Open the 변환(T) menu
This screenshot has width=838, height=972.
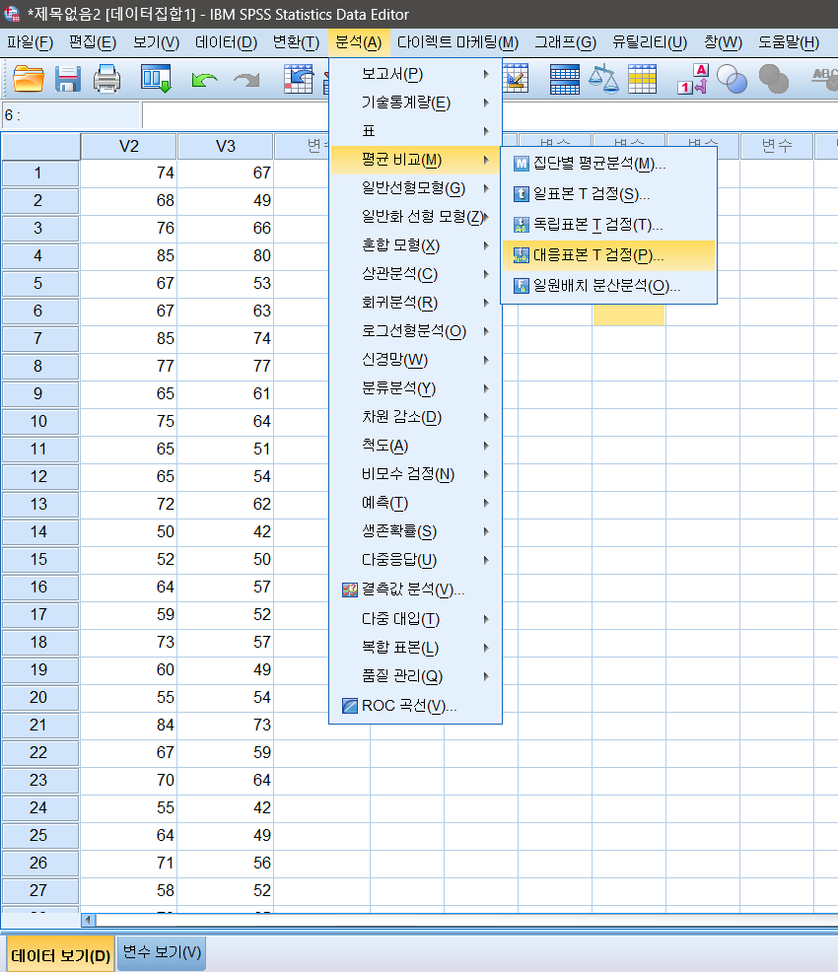[297, 42]
